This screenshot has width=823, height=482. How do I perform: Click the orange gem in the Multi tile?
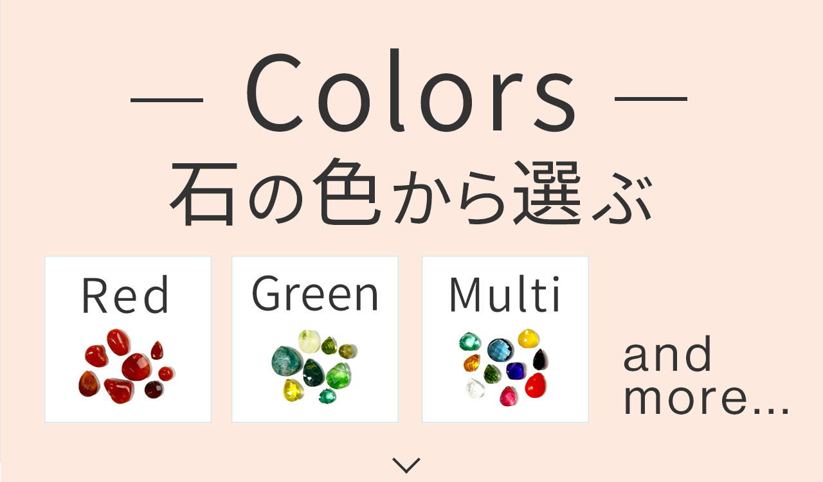point(471,362)
